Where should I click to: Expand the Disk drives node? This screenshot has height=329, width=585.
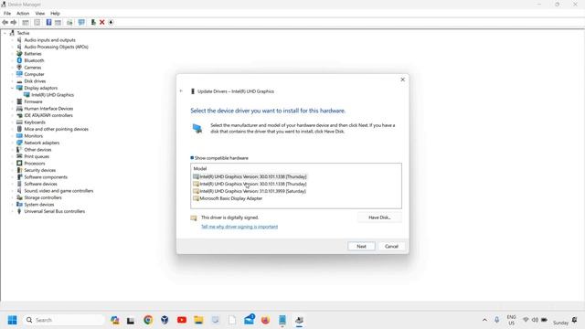[12, 81]
